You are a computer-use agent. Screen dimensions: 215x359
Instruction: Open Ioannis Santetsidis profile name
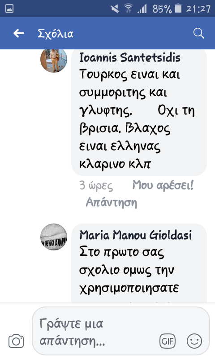click(129, 57)
